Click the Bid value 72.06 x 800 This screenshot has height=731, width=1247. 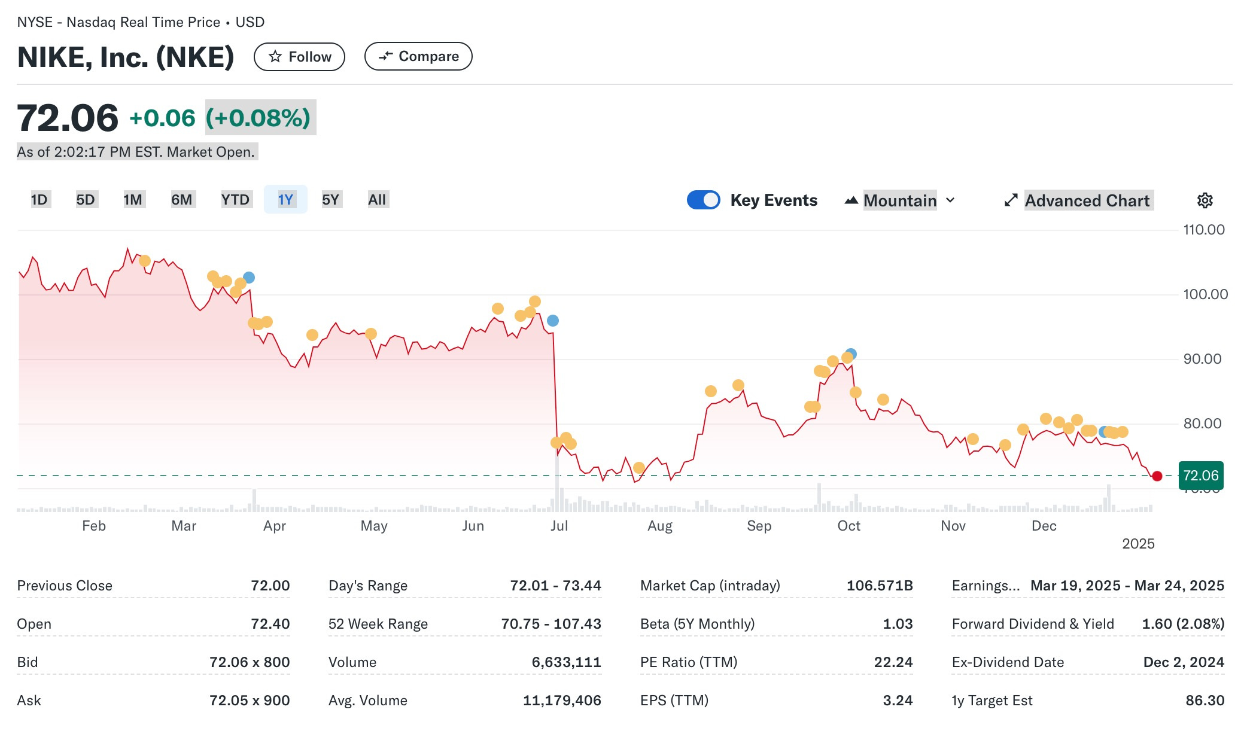coord(250,662)
